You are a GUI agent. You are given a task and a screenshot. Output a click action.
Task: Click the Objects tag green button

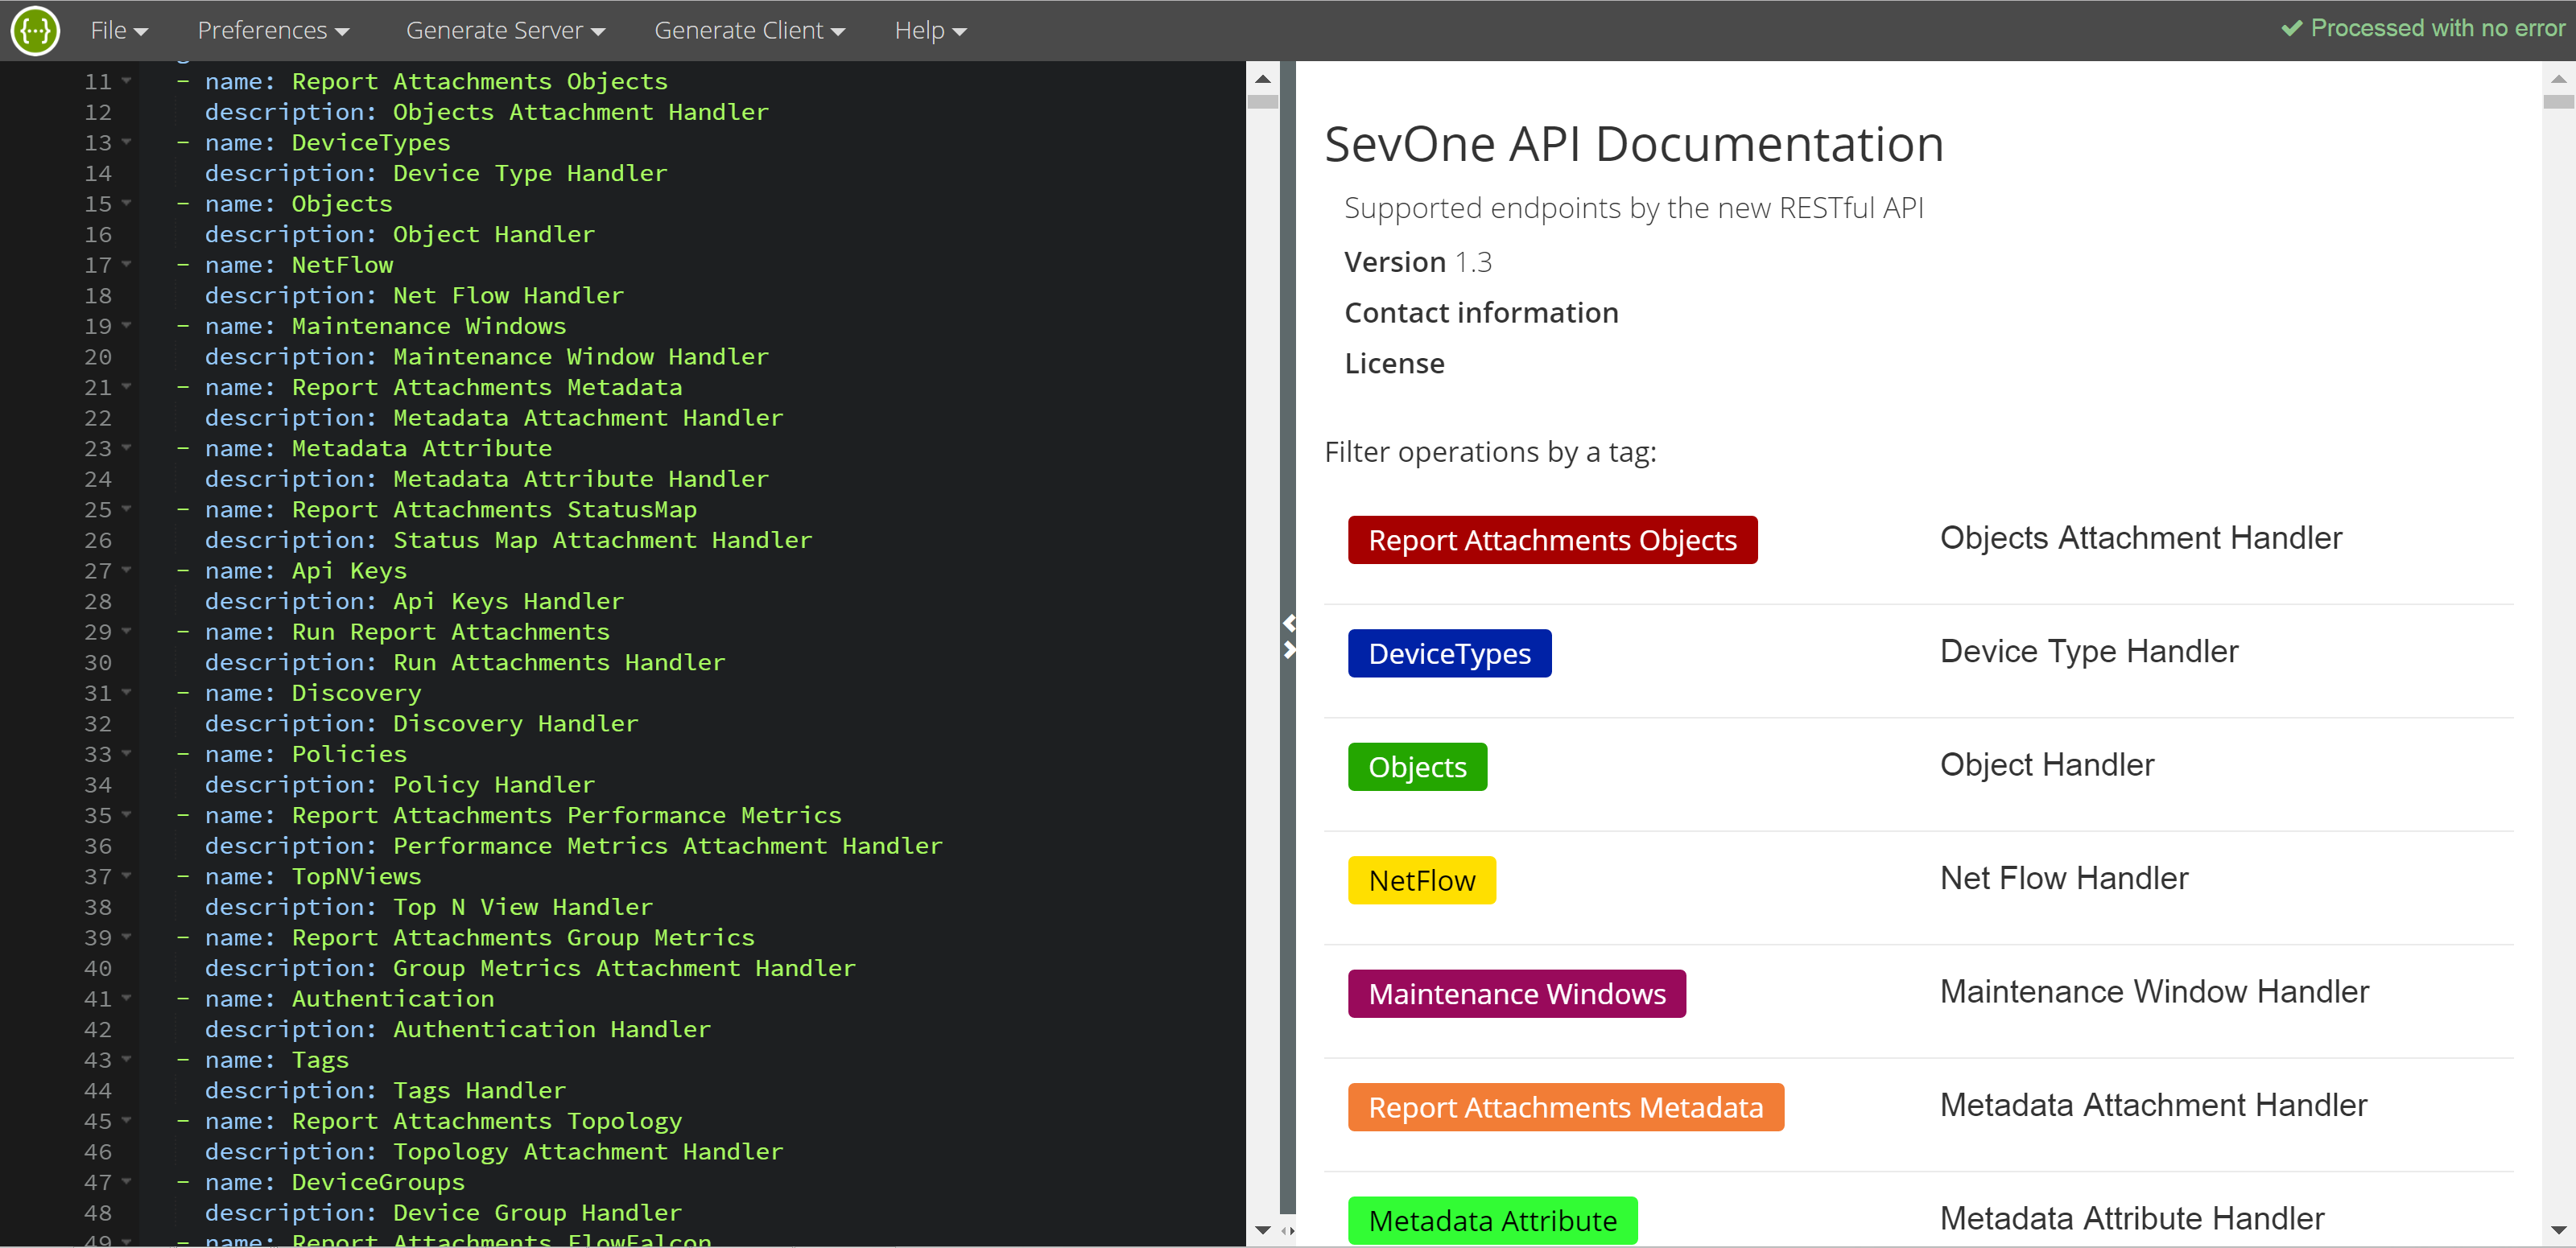coord(1416,767)
